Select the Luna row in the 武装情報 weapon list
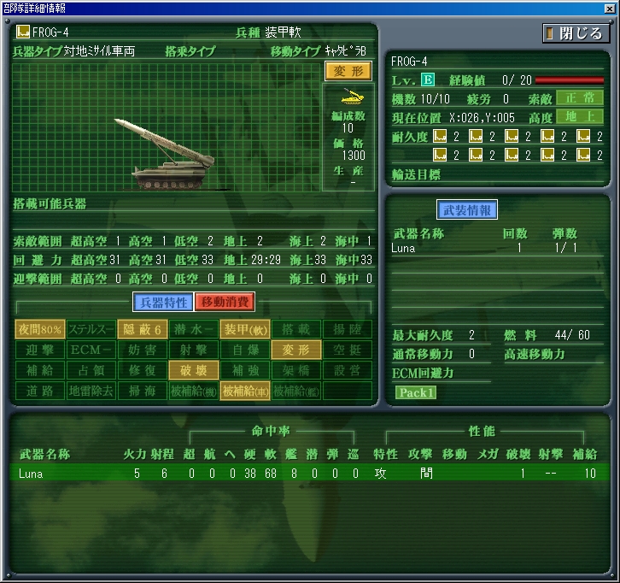Screen dimensions: 620x583 pyautogui.click(x=497, y=248)
